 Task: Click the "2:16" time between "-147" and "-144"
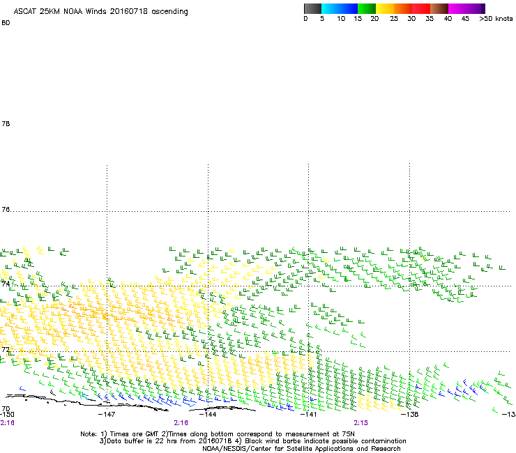click(x=181, y=423)
